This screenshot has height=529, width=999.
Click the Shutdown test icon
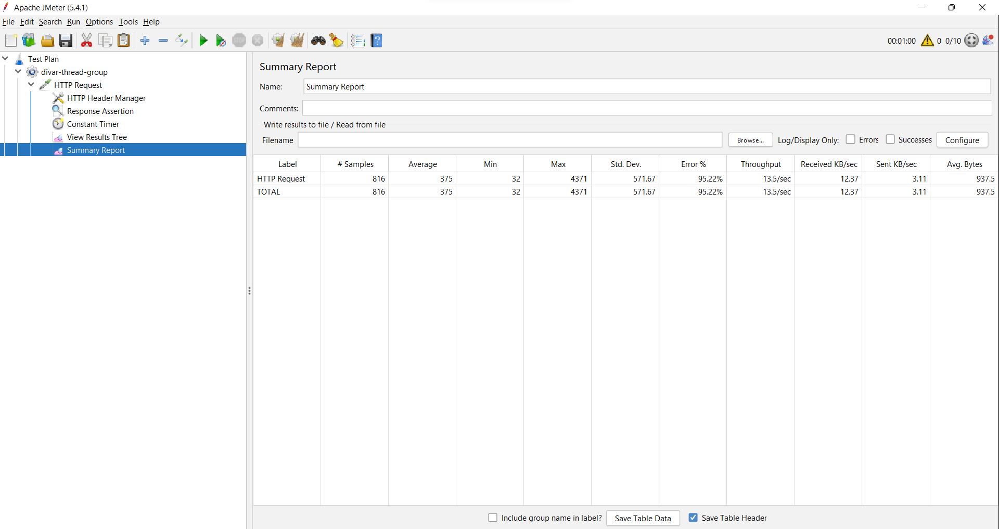coord(258,41)
